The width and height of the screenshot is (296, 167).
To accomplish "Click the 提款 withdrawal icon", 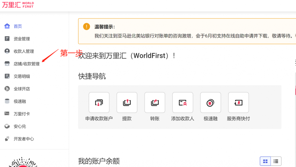I will tap(127, 102).
